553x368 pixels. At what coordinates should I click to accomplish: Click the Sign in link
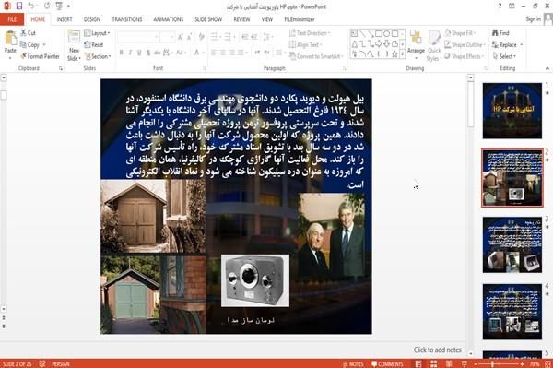point(533,19)
